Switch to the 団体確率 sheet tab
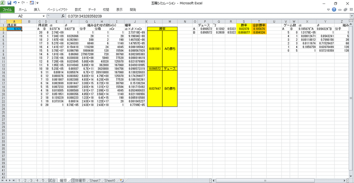This screenshot has width=354, height=183. click(78, 180)
